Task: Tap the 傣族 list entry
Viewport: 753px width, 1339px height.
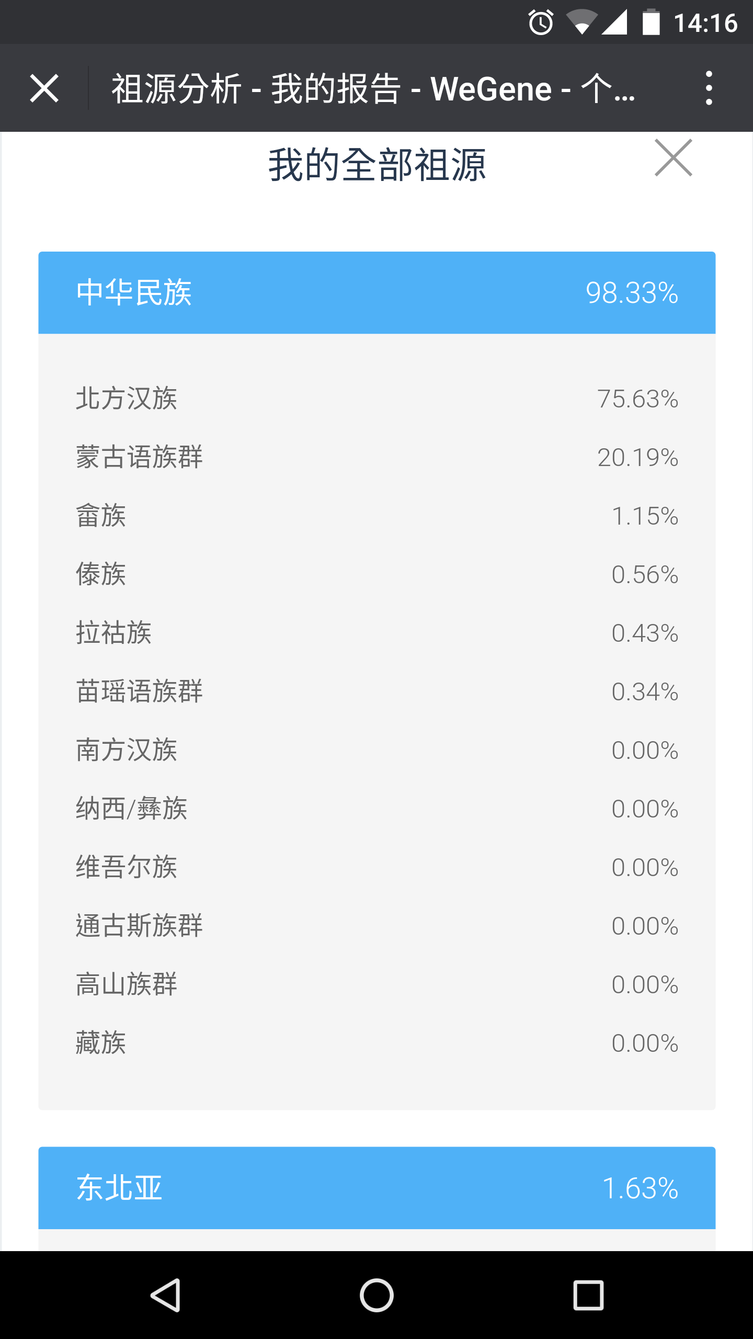Action: (x=376, y=574)
